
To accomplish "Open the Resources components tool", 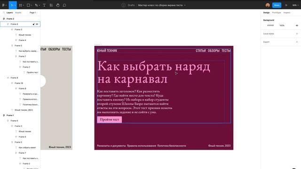I will click(51, 5).
